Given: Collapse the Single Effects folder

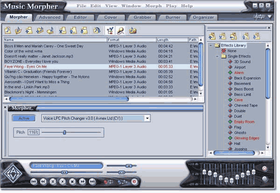Looking at the screenshot, I should pyautogui.click(x=217, y=56).
